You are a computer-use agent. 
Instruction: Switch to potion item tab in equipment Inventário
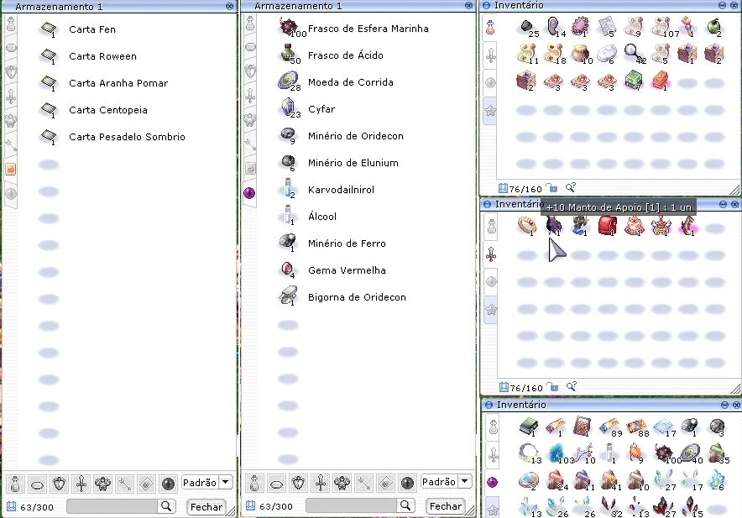[x=492, y=226]
